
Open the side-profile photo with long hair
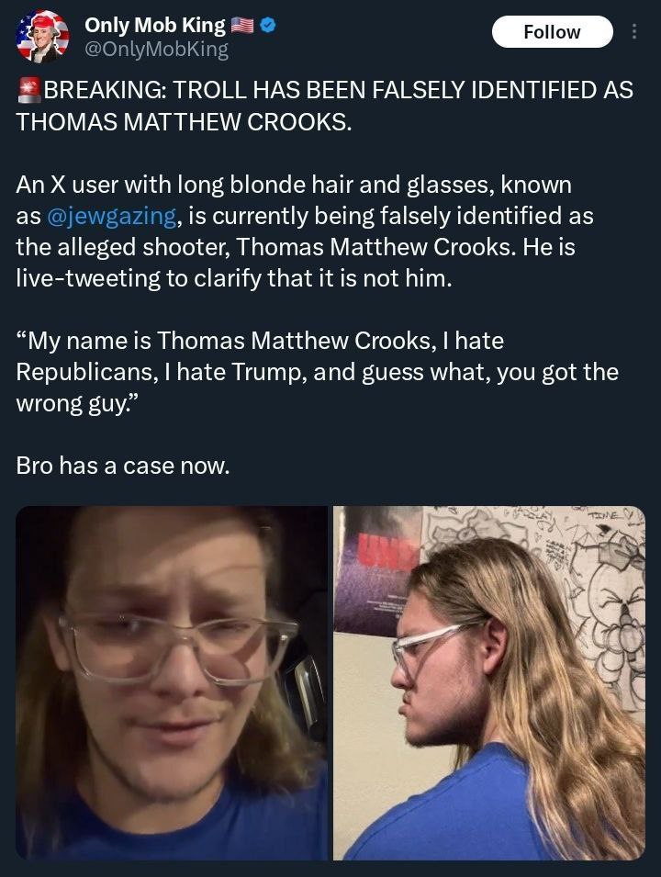coord(489,682)
